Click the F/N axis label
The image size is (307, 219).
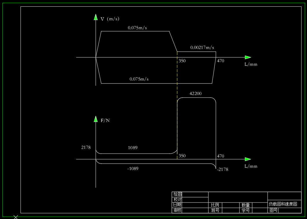click(x=105, y=121)
